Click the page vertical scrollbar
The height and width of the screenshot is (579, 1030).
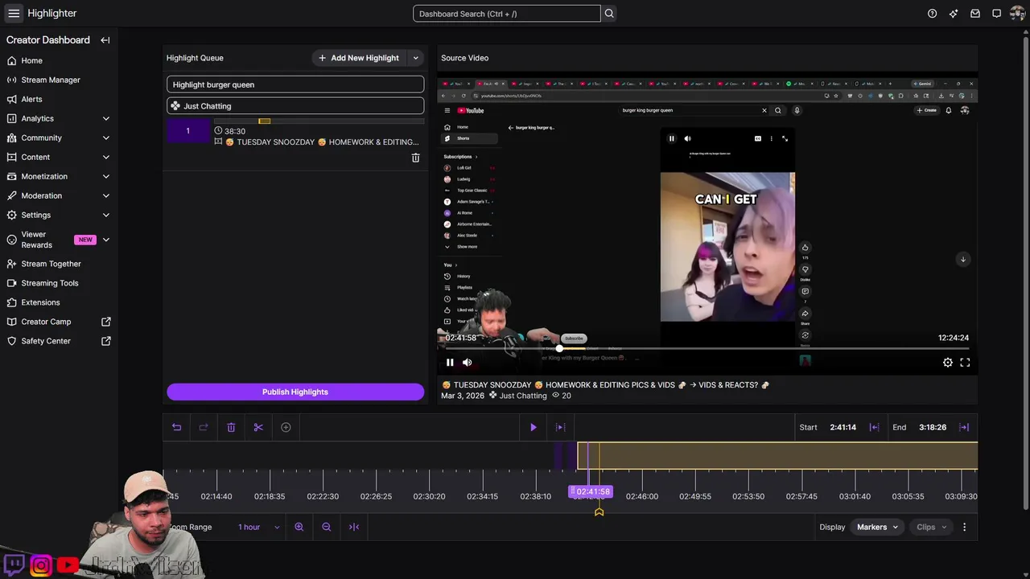coord(1025,273)
